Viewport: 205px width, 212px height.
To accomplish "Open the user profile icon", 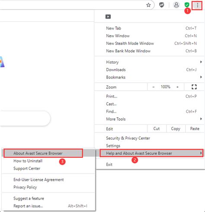I will tap(176, 5).
